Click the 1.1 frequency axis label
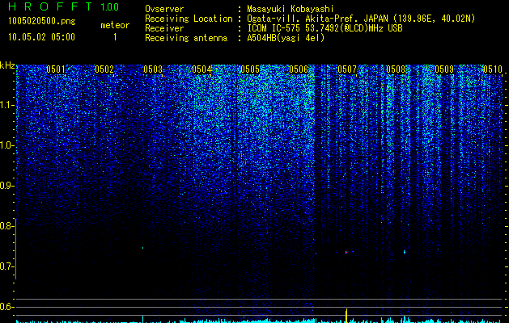509x323 pixels. (x=6, y=105)
